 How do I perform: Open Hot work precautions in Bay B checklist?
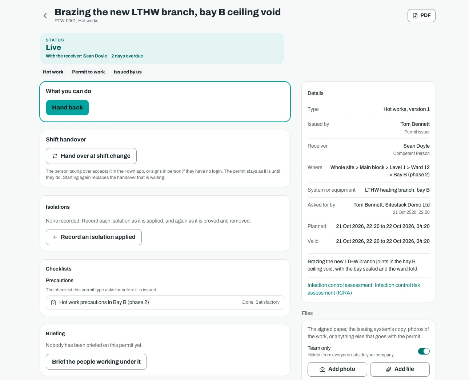(165, 303)
